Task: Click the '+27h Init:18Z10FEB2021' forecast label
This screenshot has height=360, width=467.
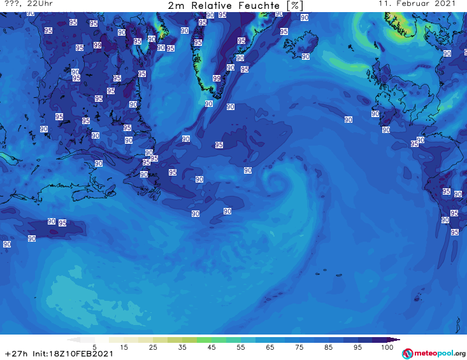Action: [x=59, y=354]
